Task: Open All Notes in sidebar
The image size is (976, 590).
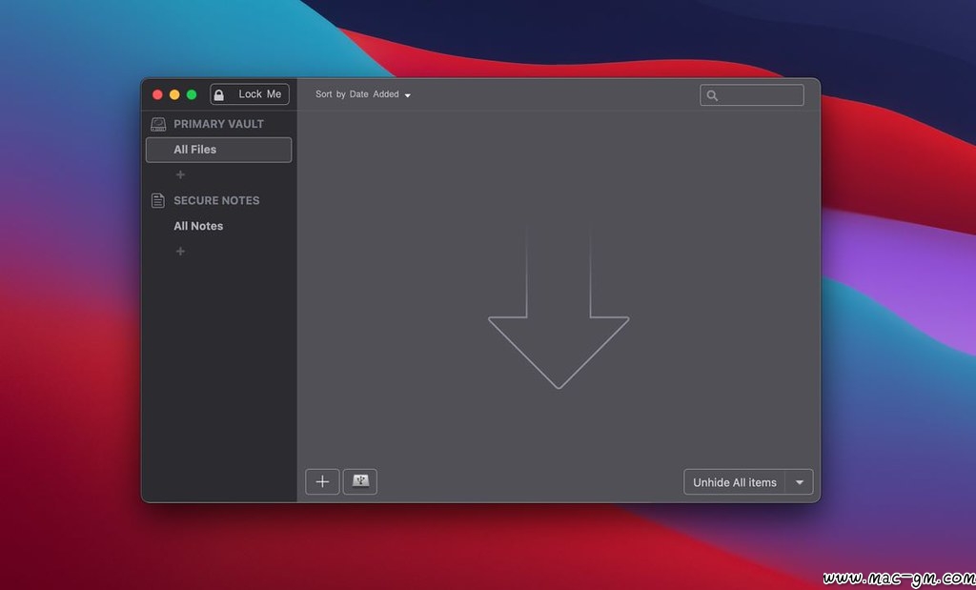Action: pos(198,226)
